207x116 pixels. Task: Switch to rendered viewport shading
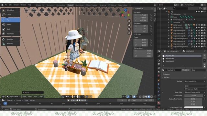tap(151, 97)
